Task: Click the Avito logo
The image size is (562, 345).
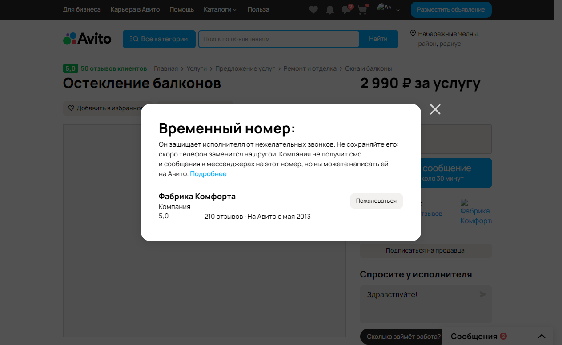Action: (x=87, y=39)
